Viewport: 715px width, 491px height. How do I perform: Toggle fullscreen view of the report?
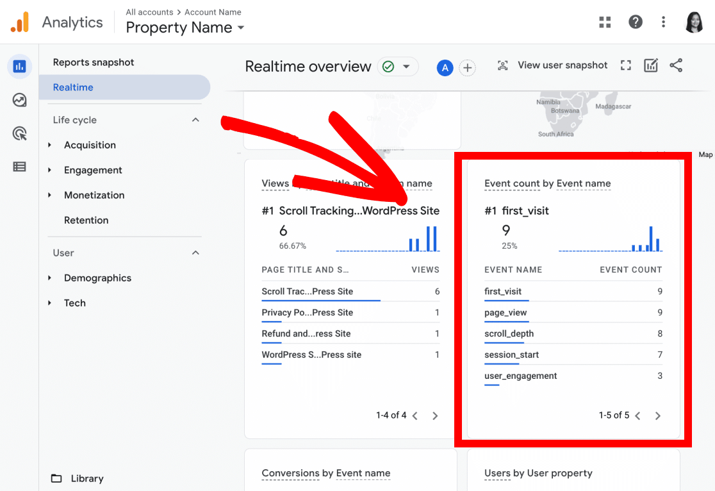pyautogui.click(x=626, y=65)
